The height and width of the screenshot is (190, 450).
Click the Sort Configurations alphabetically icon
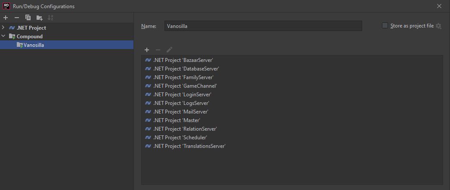[50, 18]
